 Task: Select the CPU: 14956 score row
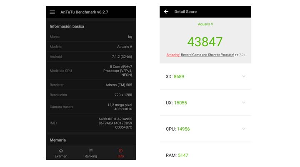pyautogui.click(x=205, y=129)
